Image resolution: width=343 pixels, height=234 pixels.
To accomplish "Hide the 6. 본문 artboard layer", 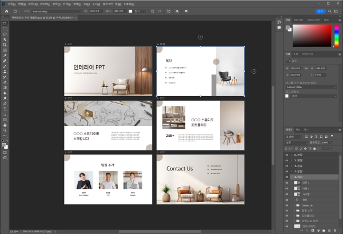I will click(286, 155).
